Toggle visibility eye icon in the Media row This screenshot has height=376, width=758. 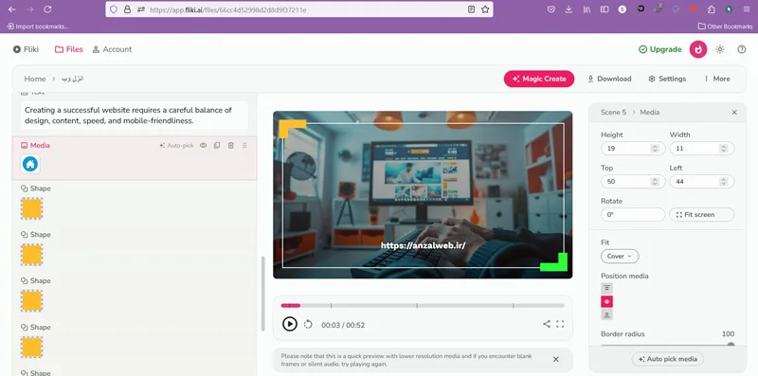(203, 146)
